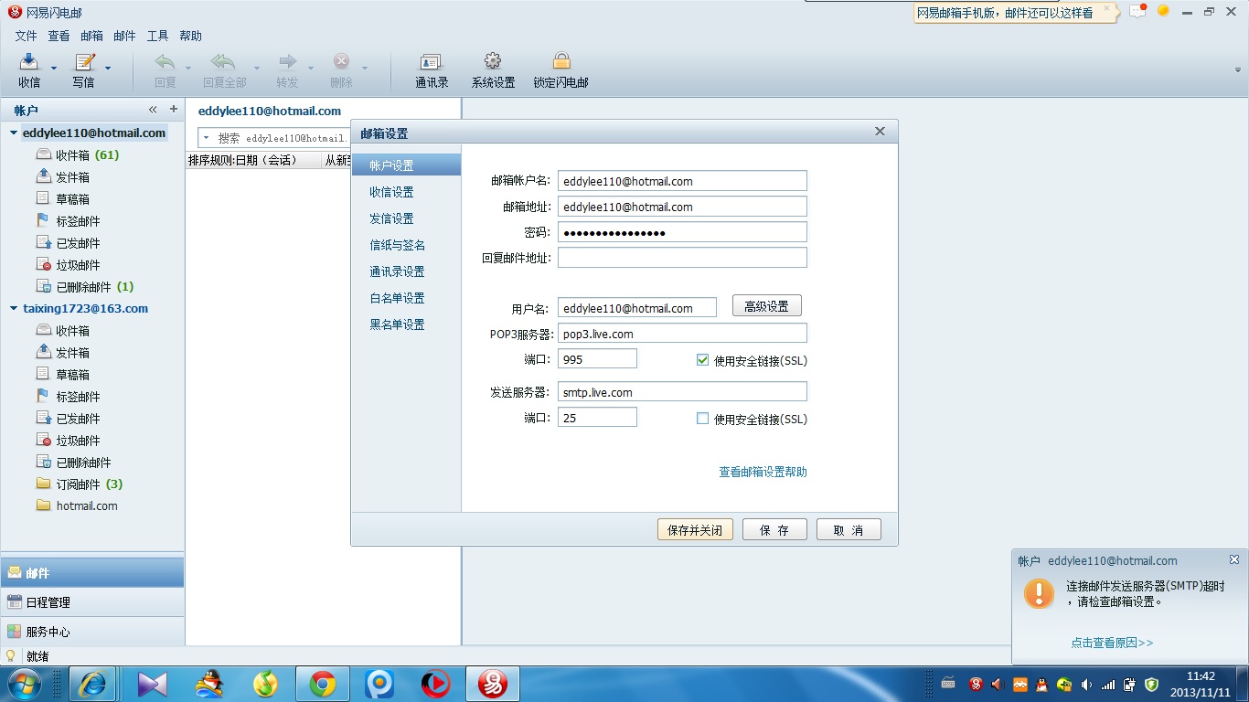Click the add account plus icon
The width and height of the screenshot is (1249, 702).
pyautogui.click(x=174, y=110)
